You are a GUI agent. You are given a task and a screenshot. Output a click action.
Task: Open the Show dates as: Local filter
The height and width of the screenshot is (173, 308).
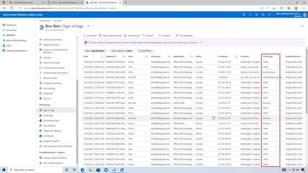(x=121, y=51)
